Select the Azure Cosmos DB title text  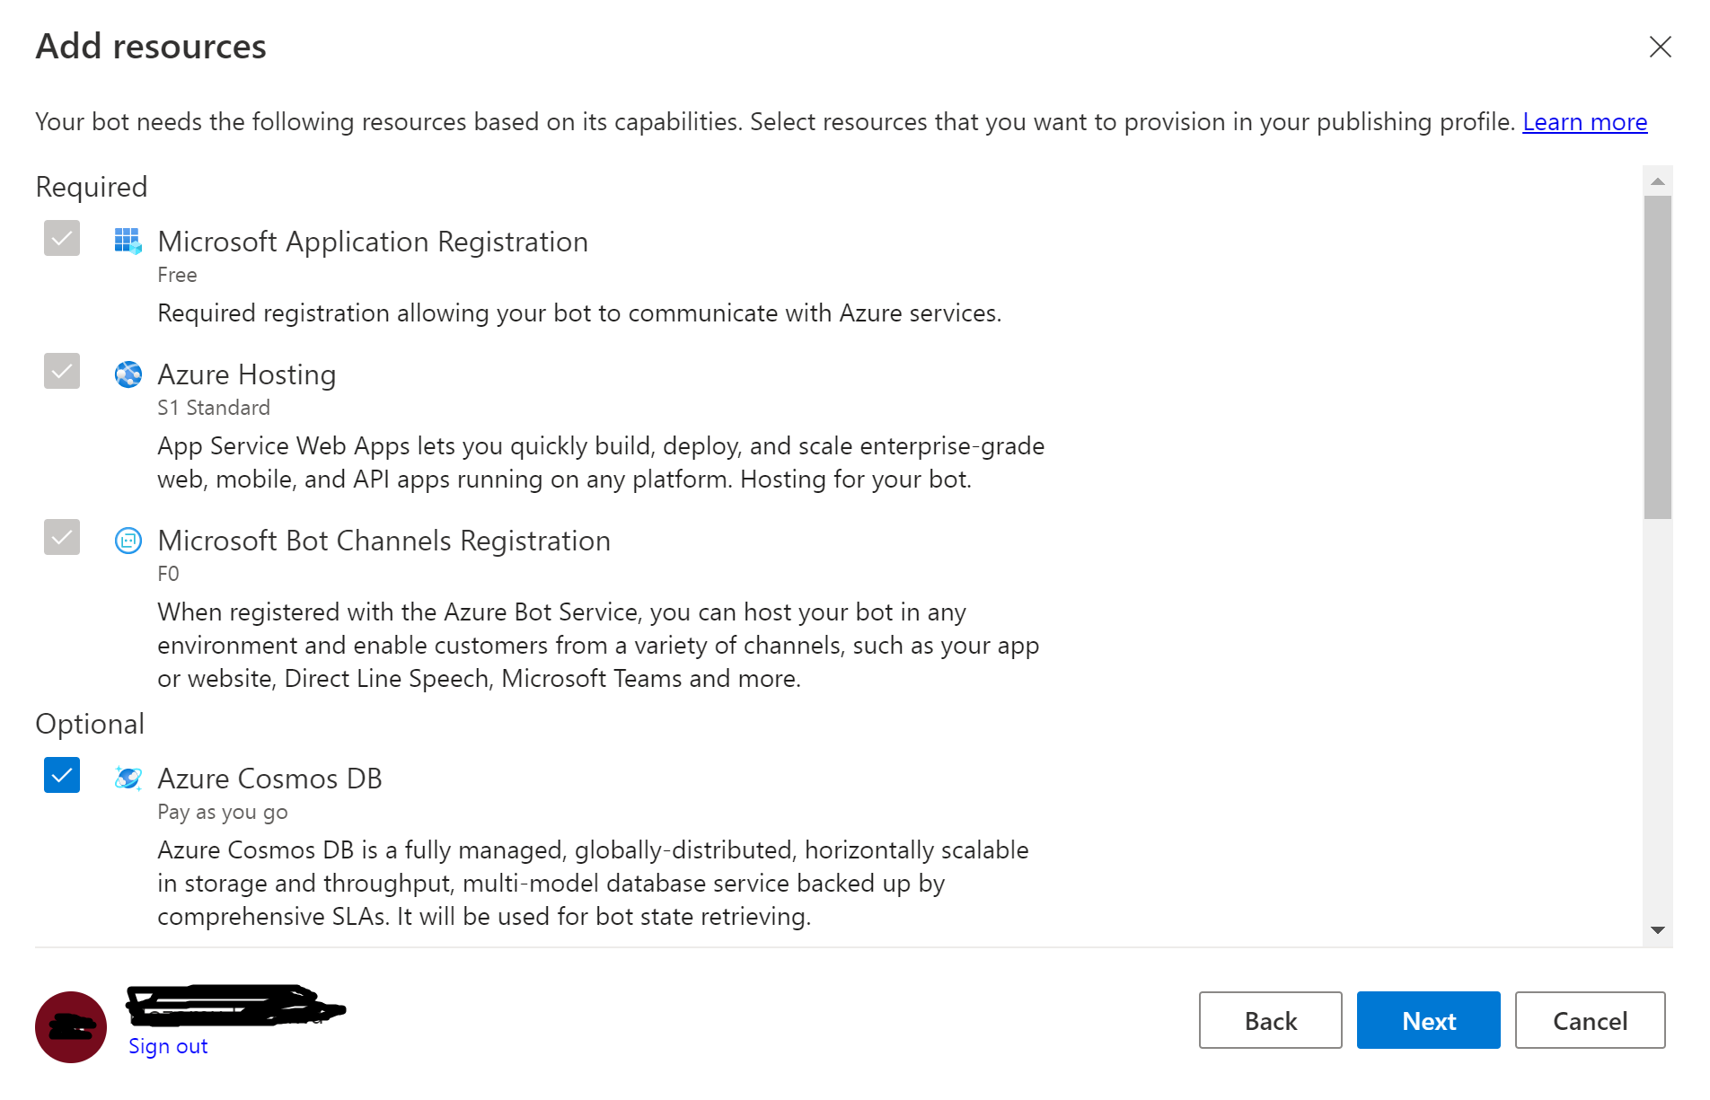[x=269, y=778]
